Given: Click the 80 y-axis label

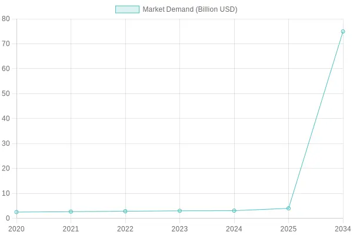Looking at the screenshot, I should coord(6,19).
